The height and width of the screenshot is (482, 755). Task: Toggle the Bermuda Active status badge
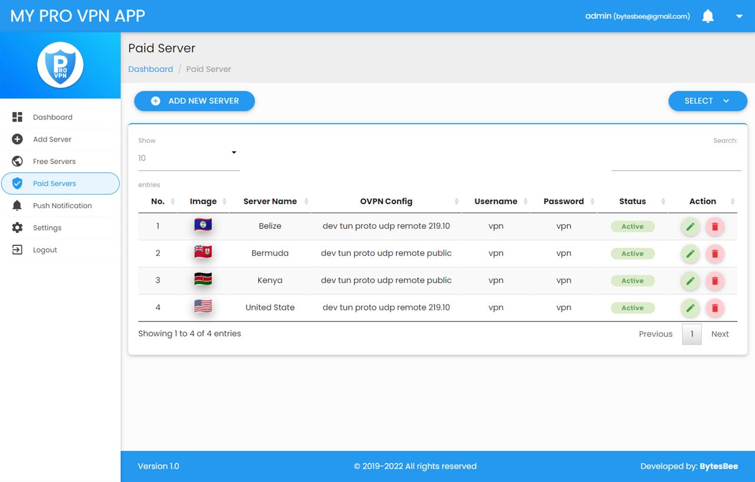coord(632,254)
